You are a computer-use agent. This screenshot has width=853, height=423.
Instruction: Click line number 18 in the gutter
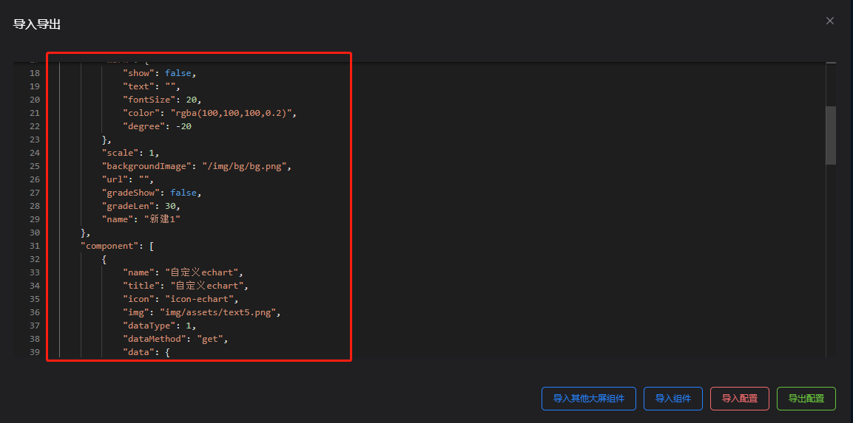(35, 73)
